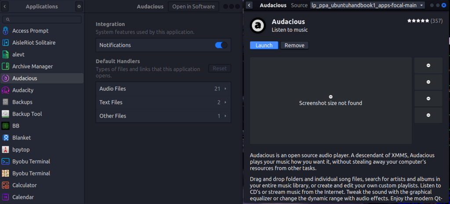Launch Audacious from Software window
450x204 pixels.
[x=264, y=45]
